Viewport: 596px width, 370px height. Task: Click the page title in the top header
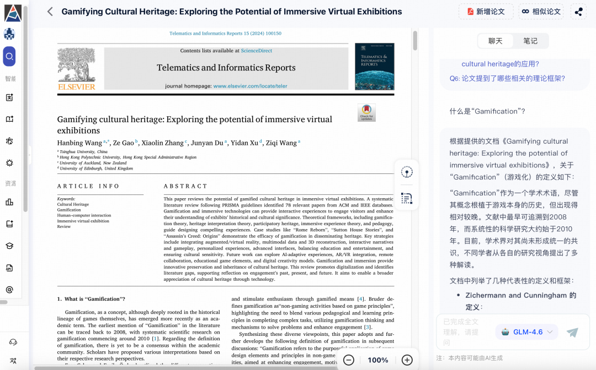(x=231, y=12)
